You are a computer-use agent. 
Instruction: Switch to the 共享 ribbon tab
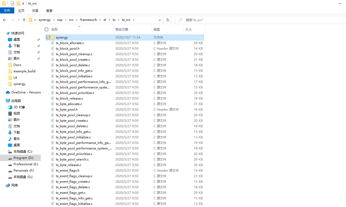point(35,11)
